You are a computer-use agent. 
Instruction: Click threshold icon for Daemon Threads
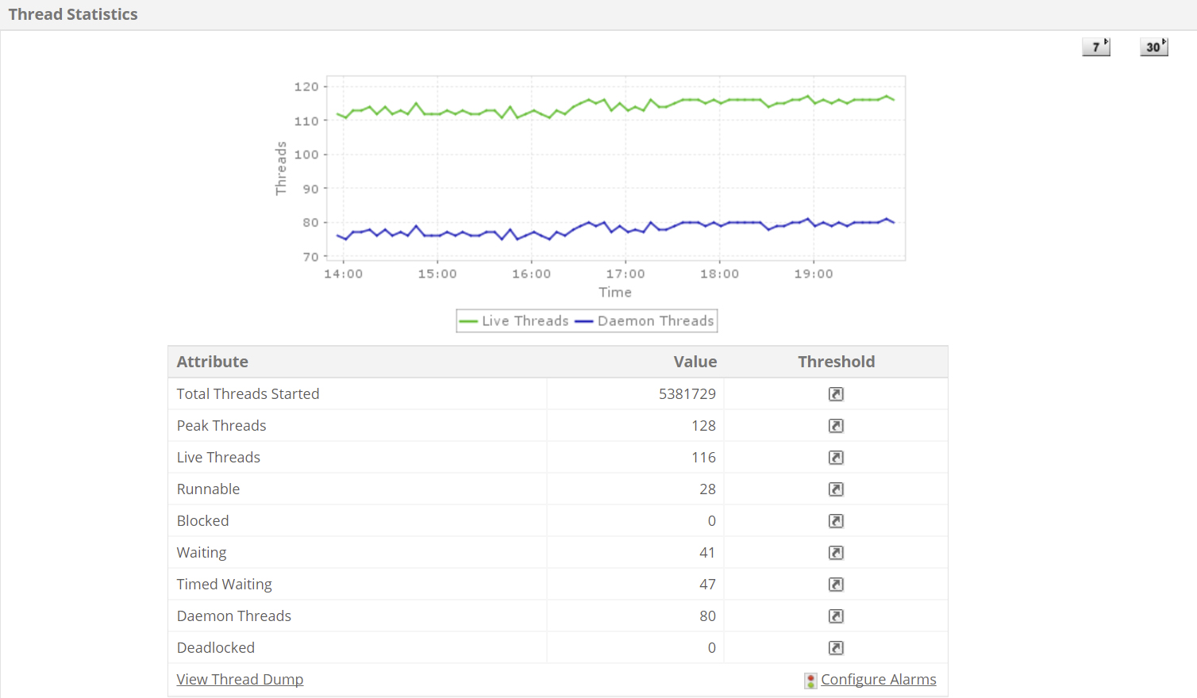pyautogui.click(x=836, y=616)
